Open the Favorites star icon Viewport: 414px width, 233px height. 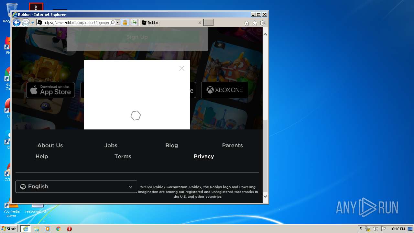pos(255,23)
